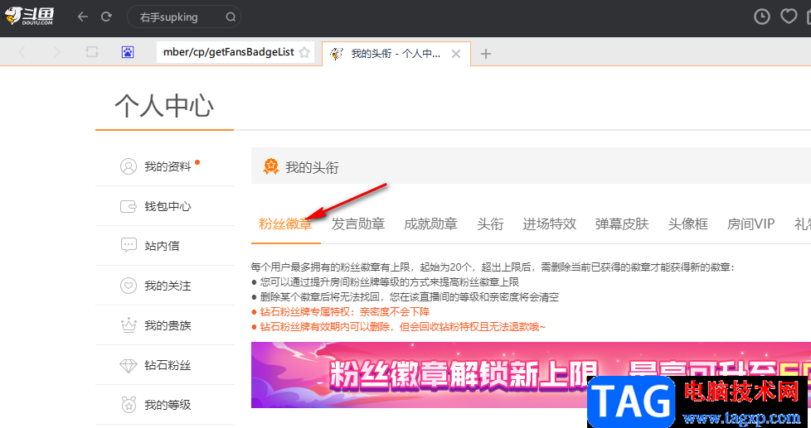Click the blue paw icon
Image resolution: width=811 pixels, height=428 pixels.
(128, 52)
